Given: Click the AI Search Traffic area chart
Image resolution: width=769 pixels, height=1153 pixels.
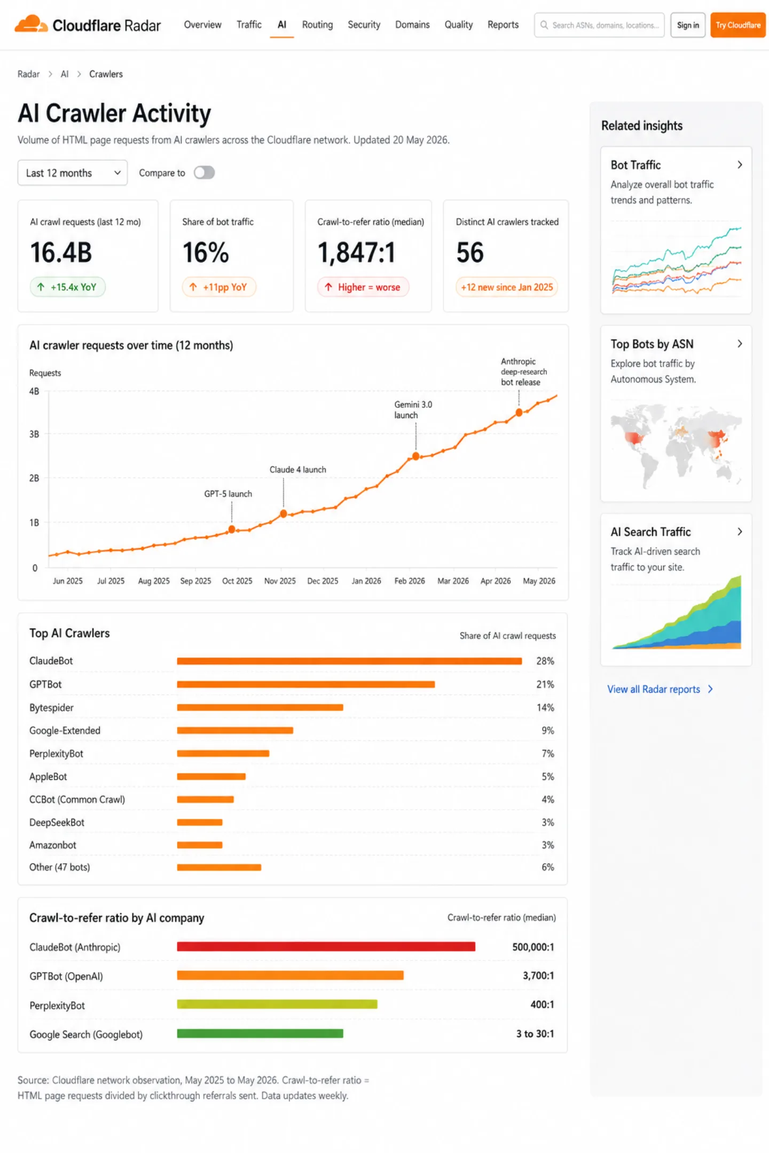Looking at the screenshot, I should tap(677, 612).
